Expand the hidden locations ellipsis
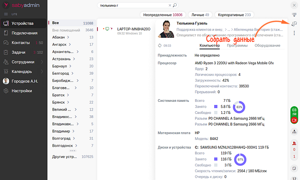 (x=73, y=151)
